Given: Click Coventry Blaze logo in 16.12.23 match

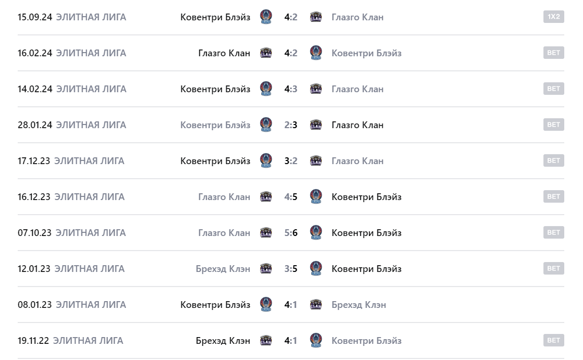Looking at the screenshot, I should pos(315,196).
